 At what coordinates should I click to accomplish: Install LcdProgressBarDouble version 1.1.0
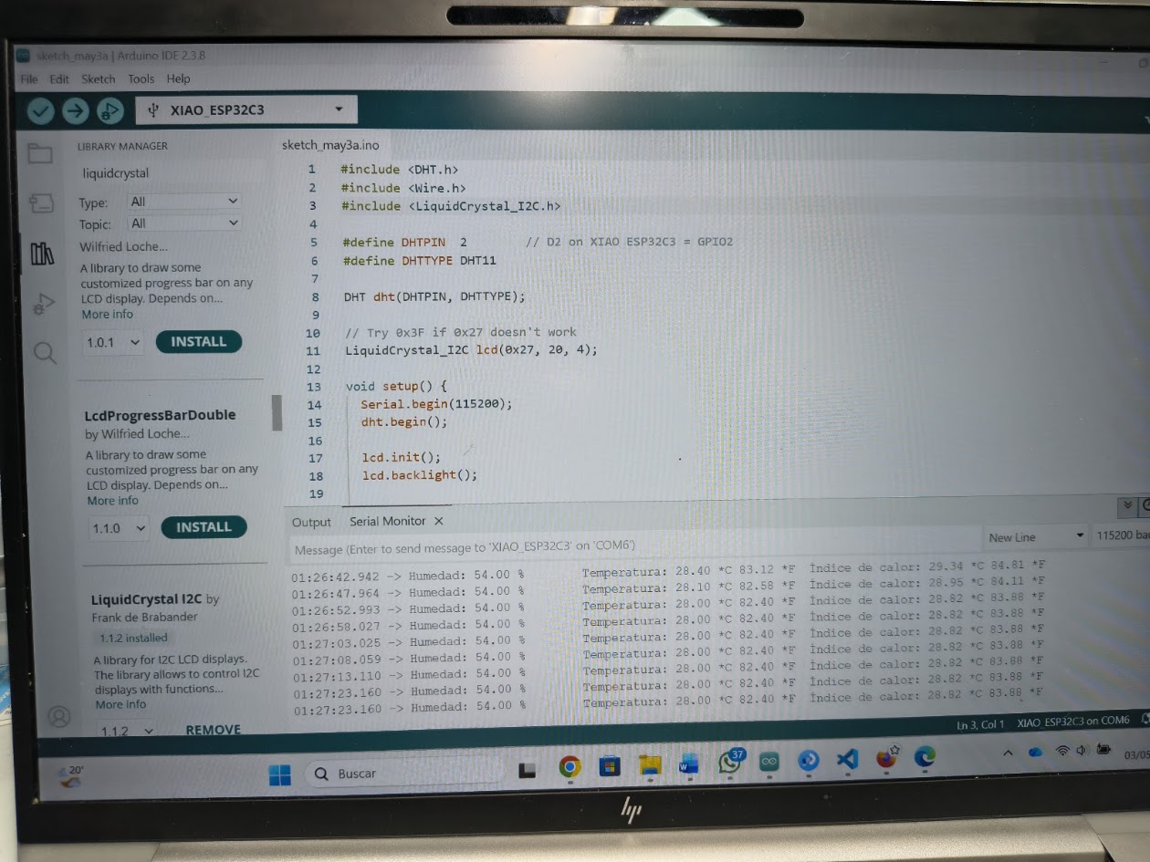pos(204,527)
